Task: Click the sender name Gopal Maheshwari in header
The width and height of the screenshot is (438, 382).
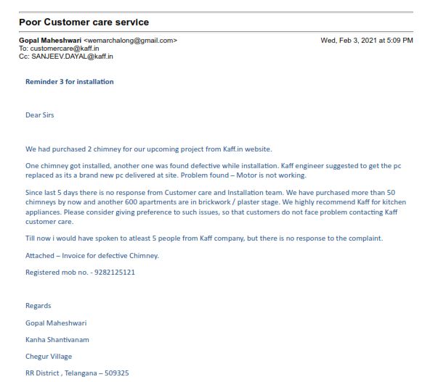Action: point(50,41)
